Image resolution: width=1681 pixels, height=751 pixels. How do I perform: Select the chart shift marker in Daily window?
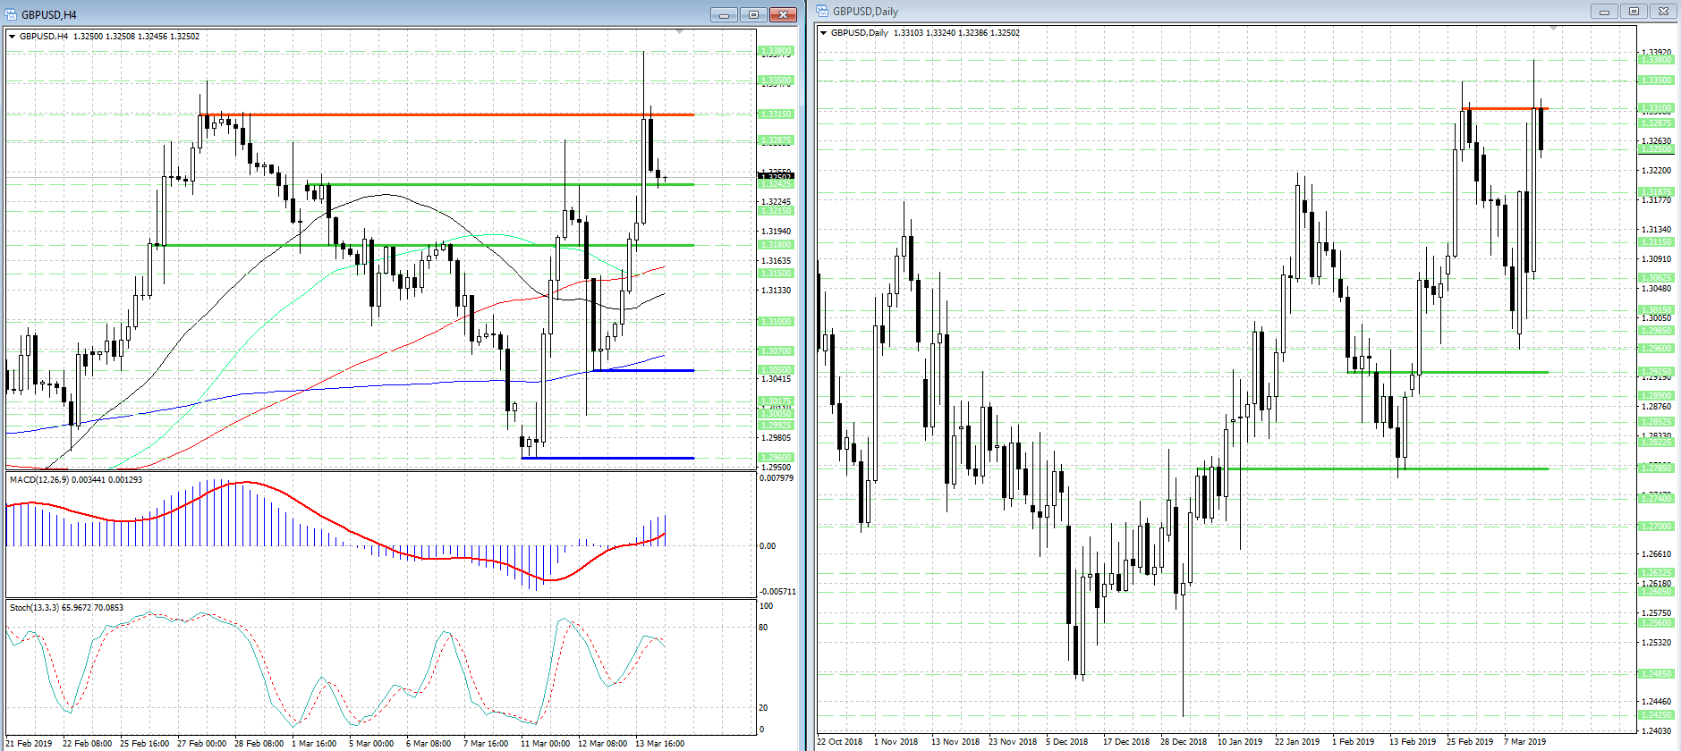point(1553,28)
